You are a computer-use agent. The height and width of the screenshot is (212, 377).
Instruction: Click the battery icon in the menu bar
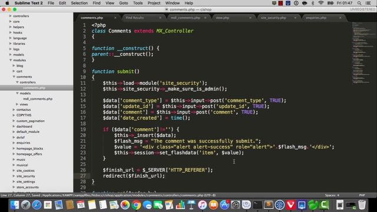(330, 3)
